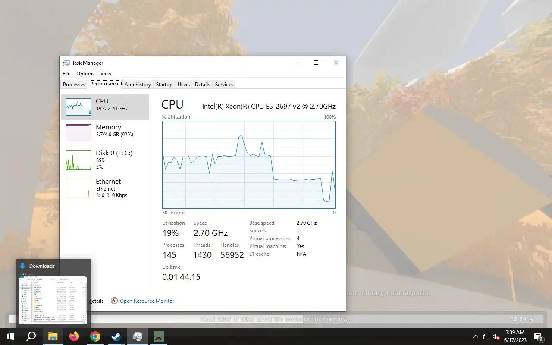Click the 19% utilization value
The height and width of the screenshot is (345, 552).
170,233
